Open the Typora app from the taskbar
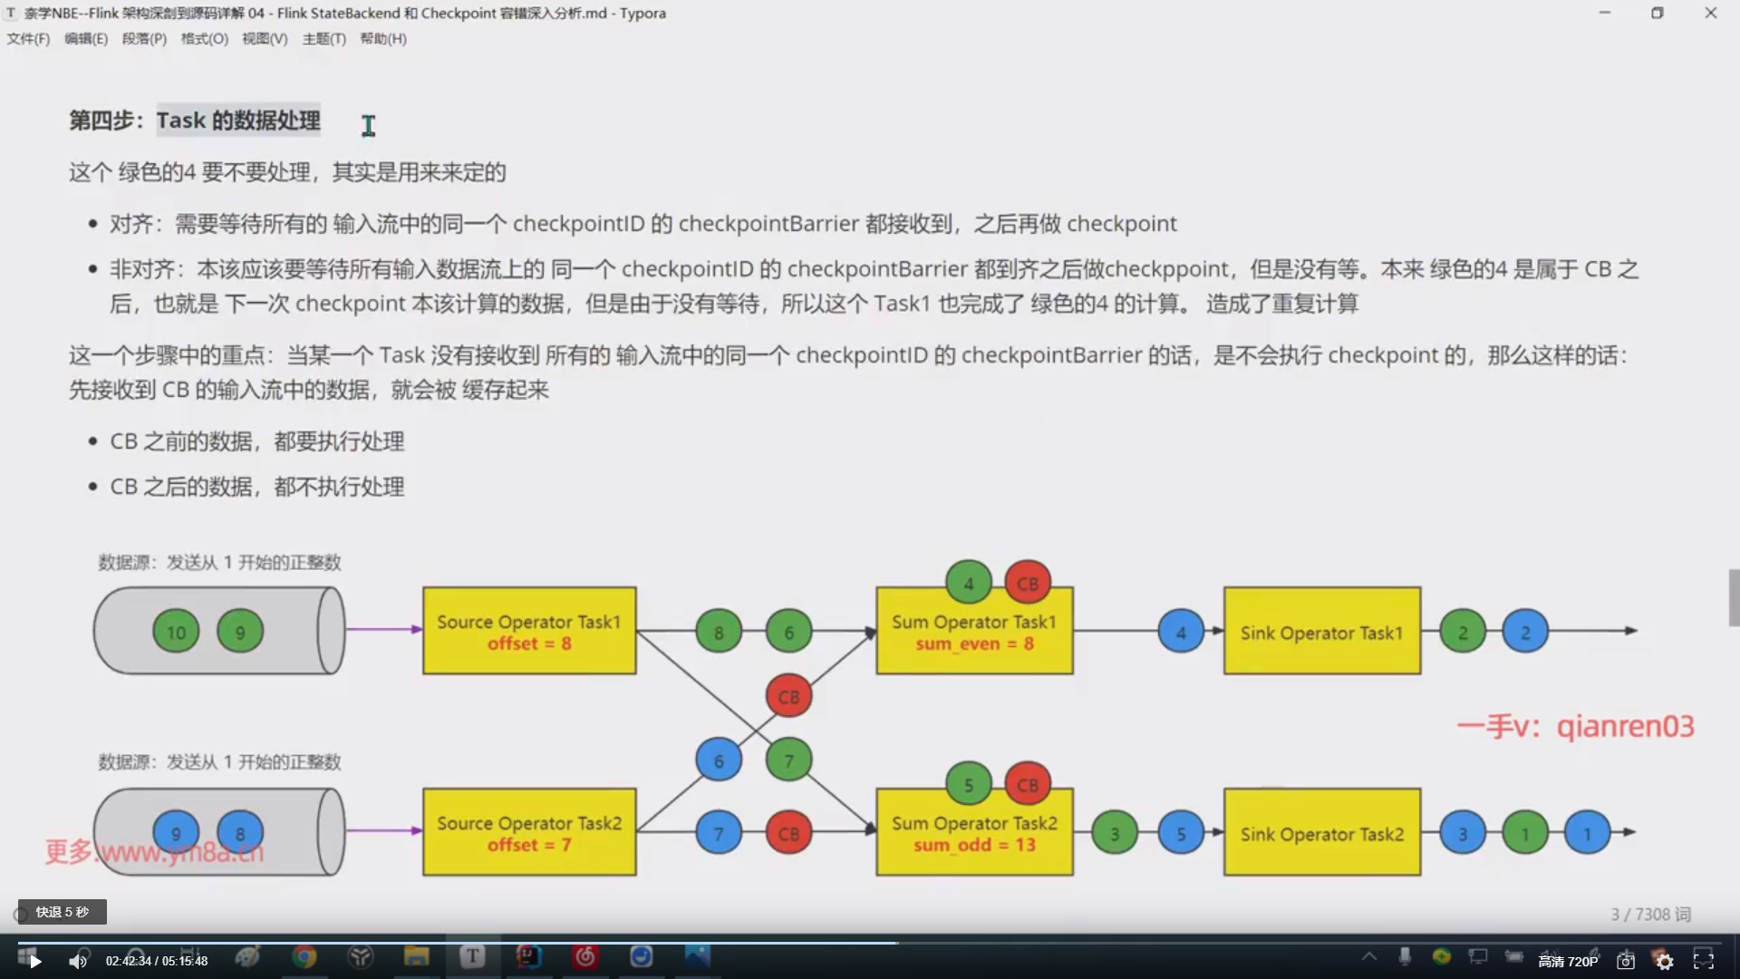1740x979 pixels. tap(472, 958)
